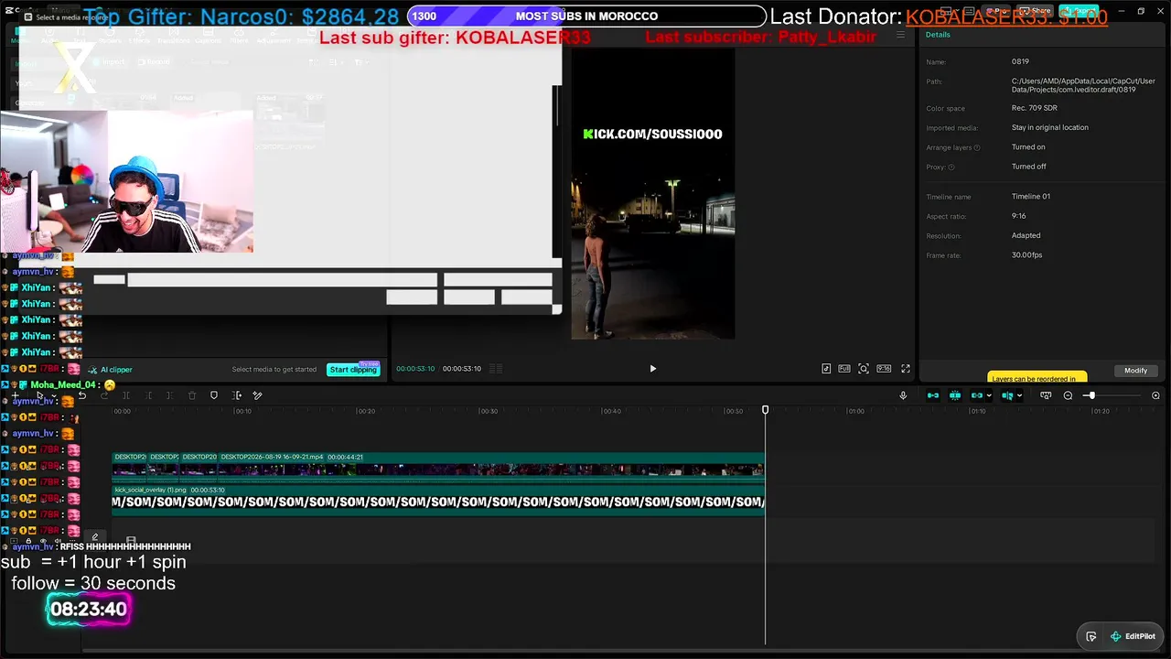Open the EditPilot assistant
Image resolution: width=1171 pixels, height=659 pixels.
1133,636
